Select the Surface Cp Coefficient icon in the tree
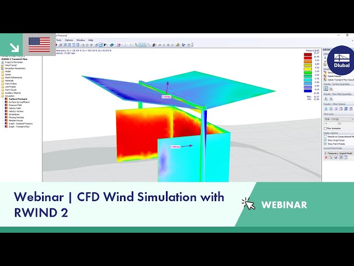Image resolution: width=354 pixels, height=266 pixels. point(6,102)
